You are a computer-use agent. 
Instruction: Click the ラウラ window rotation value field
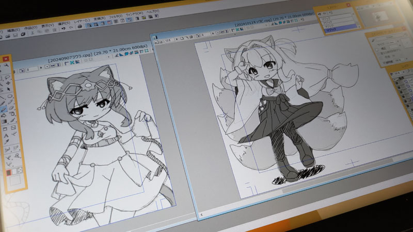[x=31, y=70]
